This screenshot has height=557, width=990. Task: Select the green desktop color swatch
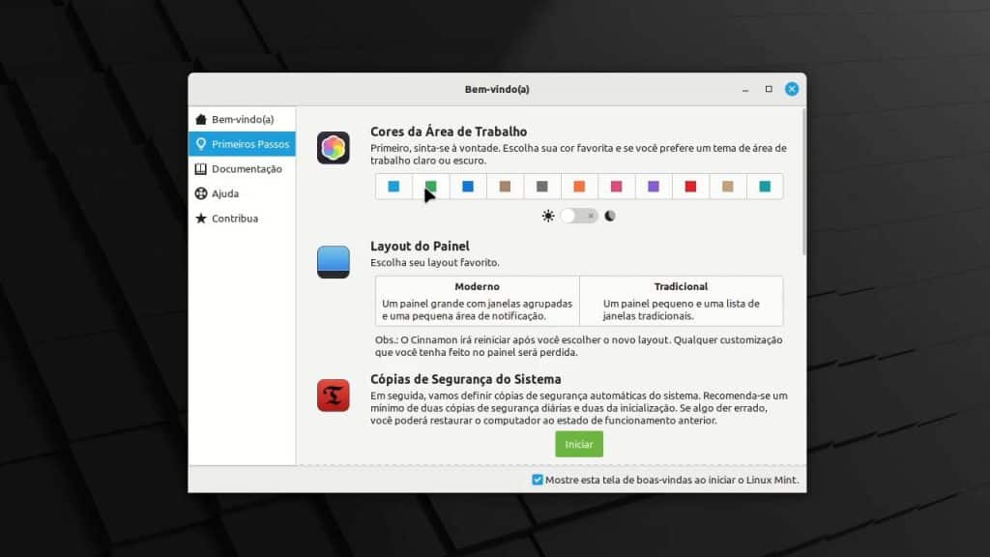[x=430, y=186]
